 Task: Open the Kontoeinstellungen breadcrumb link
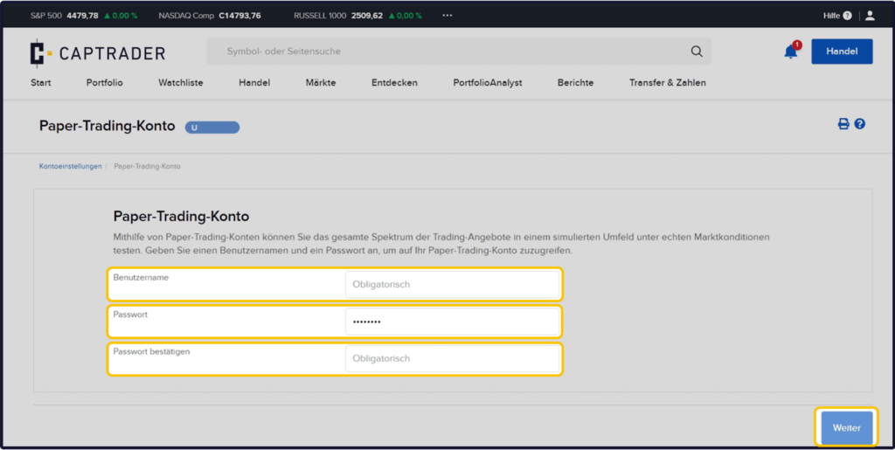click(x=70, y=167)
